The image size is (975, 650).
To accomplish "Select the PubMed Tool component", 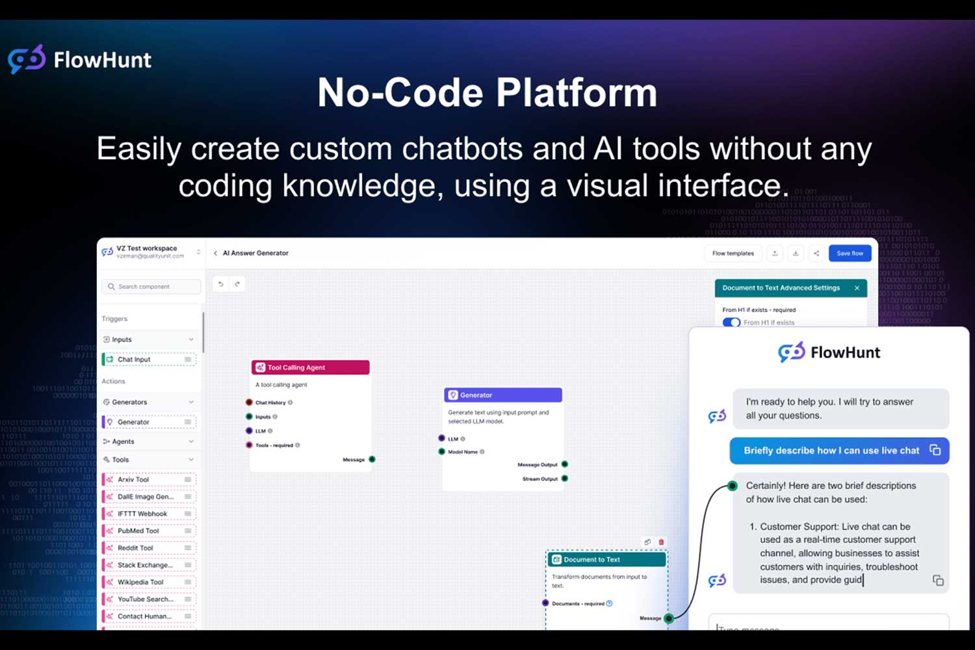I will click(149, 531).
